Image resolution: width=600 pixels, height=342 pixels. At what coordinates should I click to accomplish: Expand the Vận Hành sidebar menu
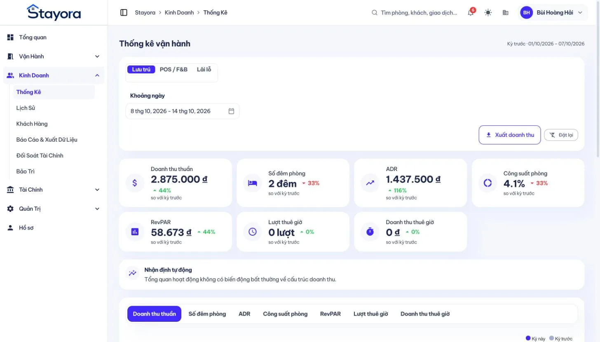(x=54, y=56)
